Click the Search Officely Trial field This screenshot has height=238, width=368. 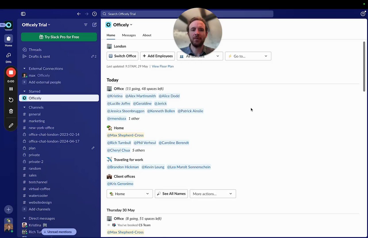(187, 14)
